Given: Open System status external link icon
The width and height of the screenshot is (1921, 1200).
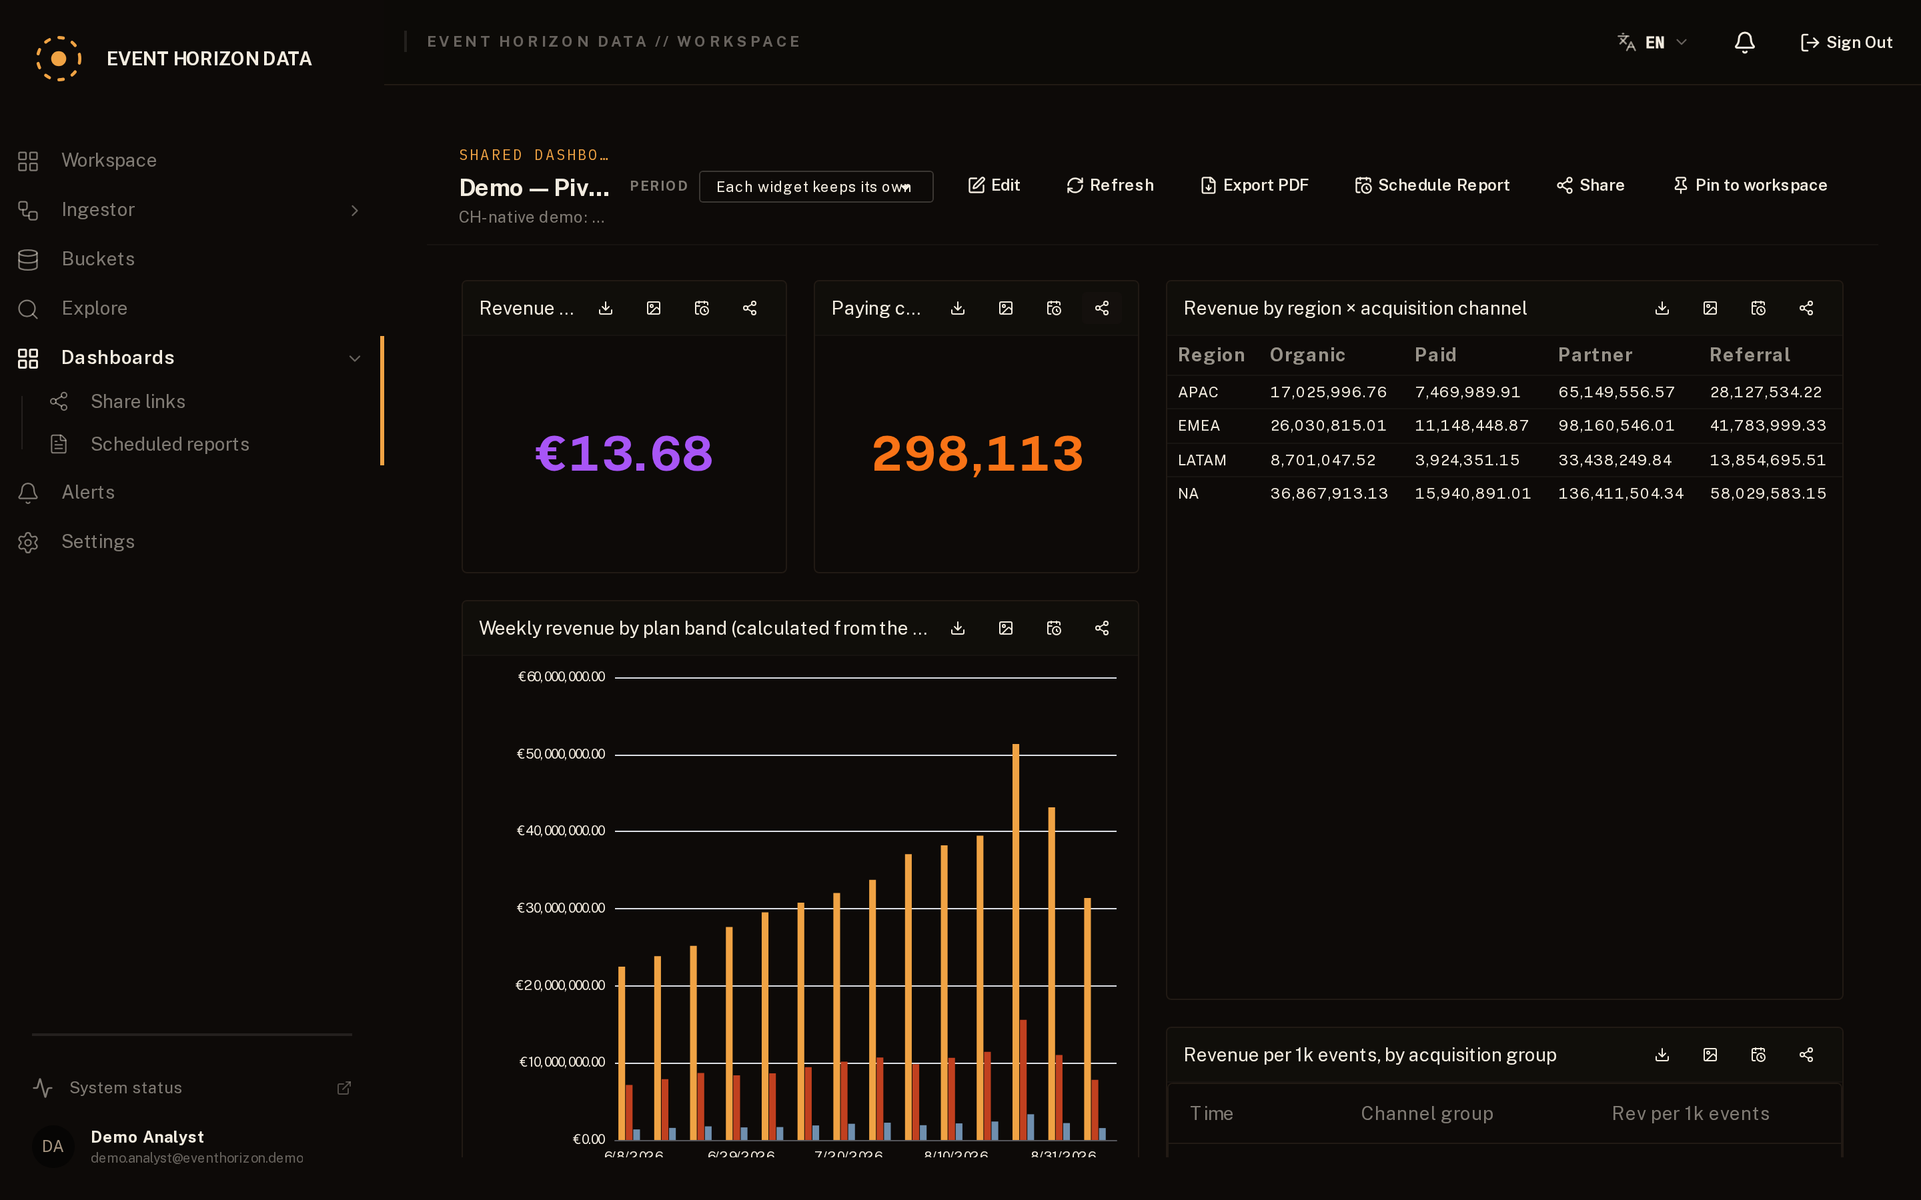Looking at the screenshot, I should coord(344,1087).
